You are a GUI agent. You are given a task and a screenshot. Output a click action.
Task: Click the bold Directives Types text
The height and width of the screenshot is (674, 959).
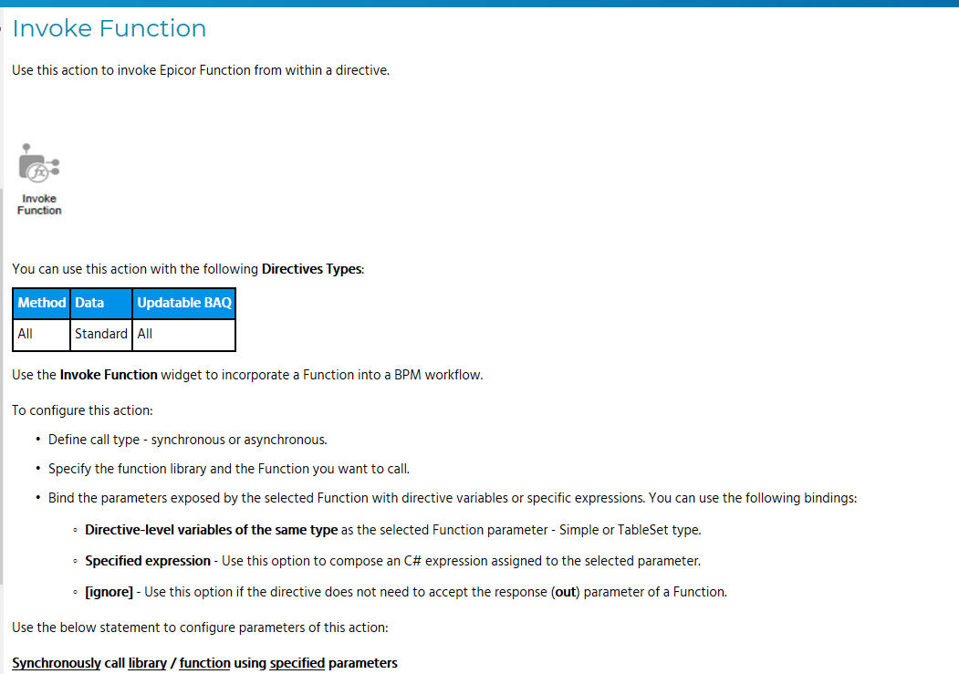pos(312,269)
